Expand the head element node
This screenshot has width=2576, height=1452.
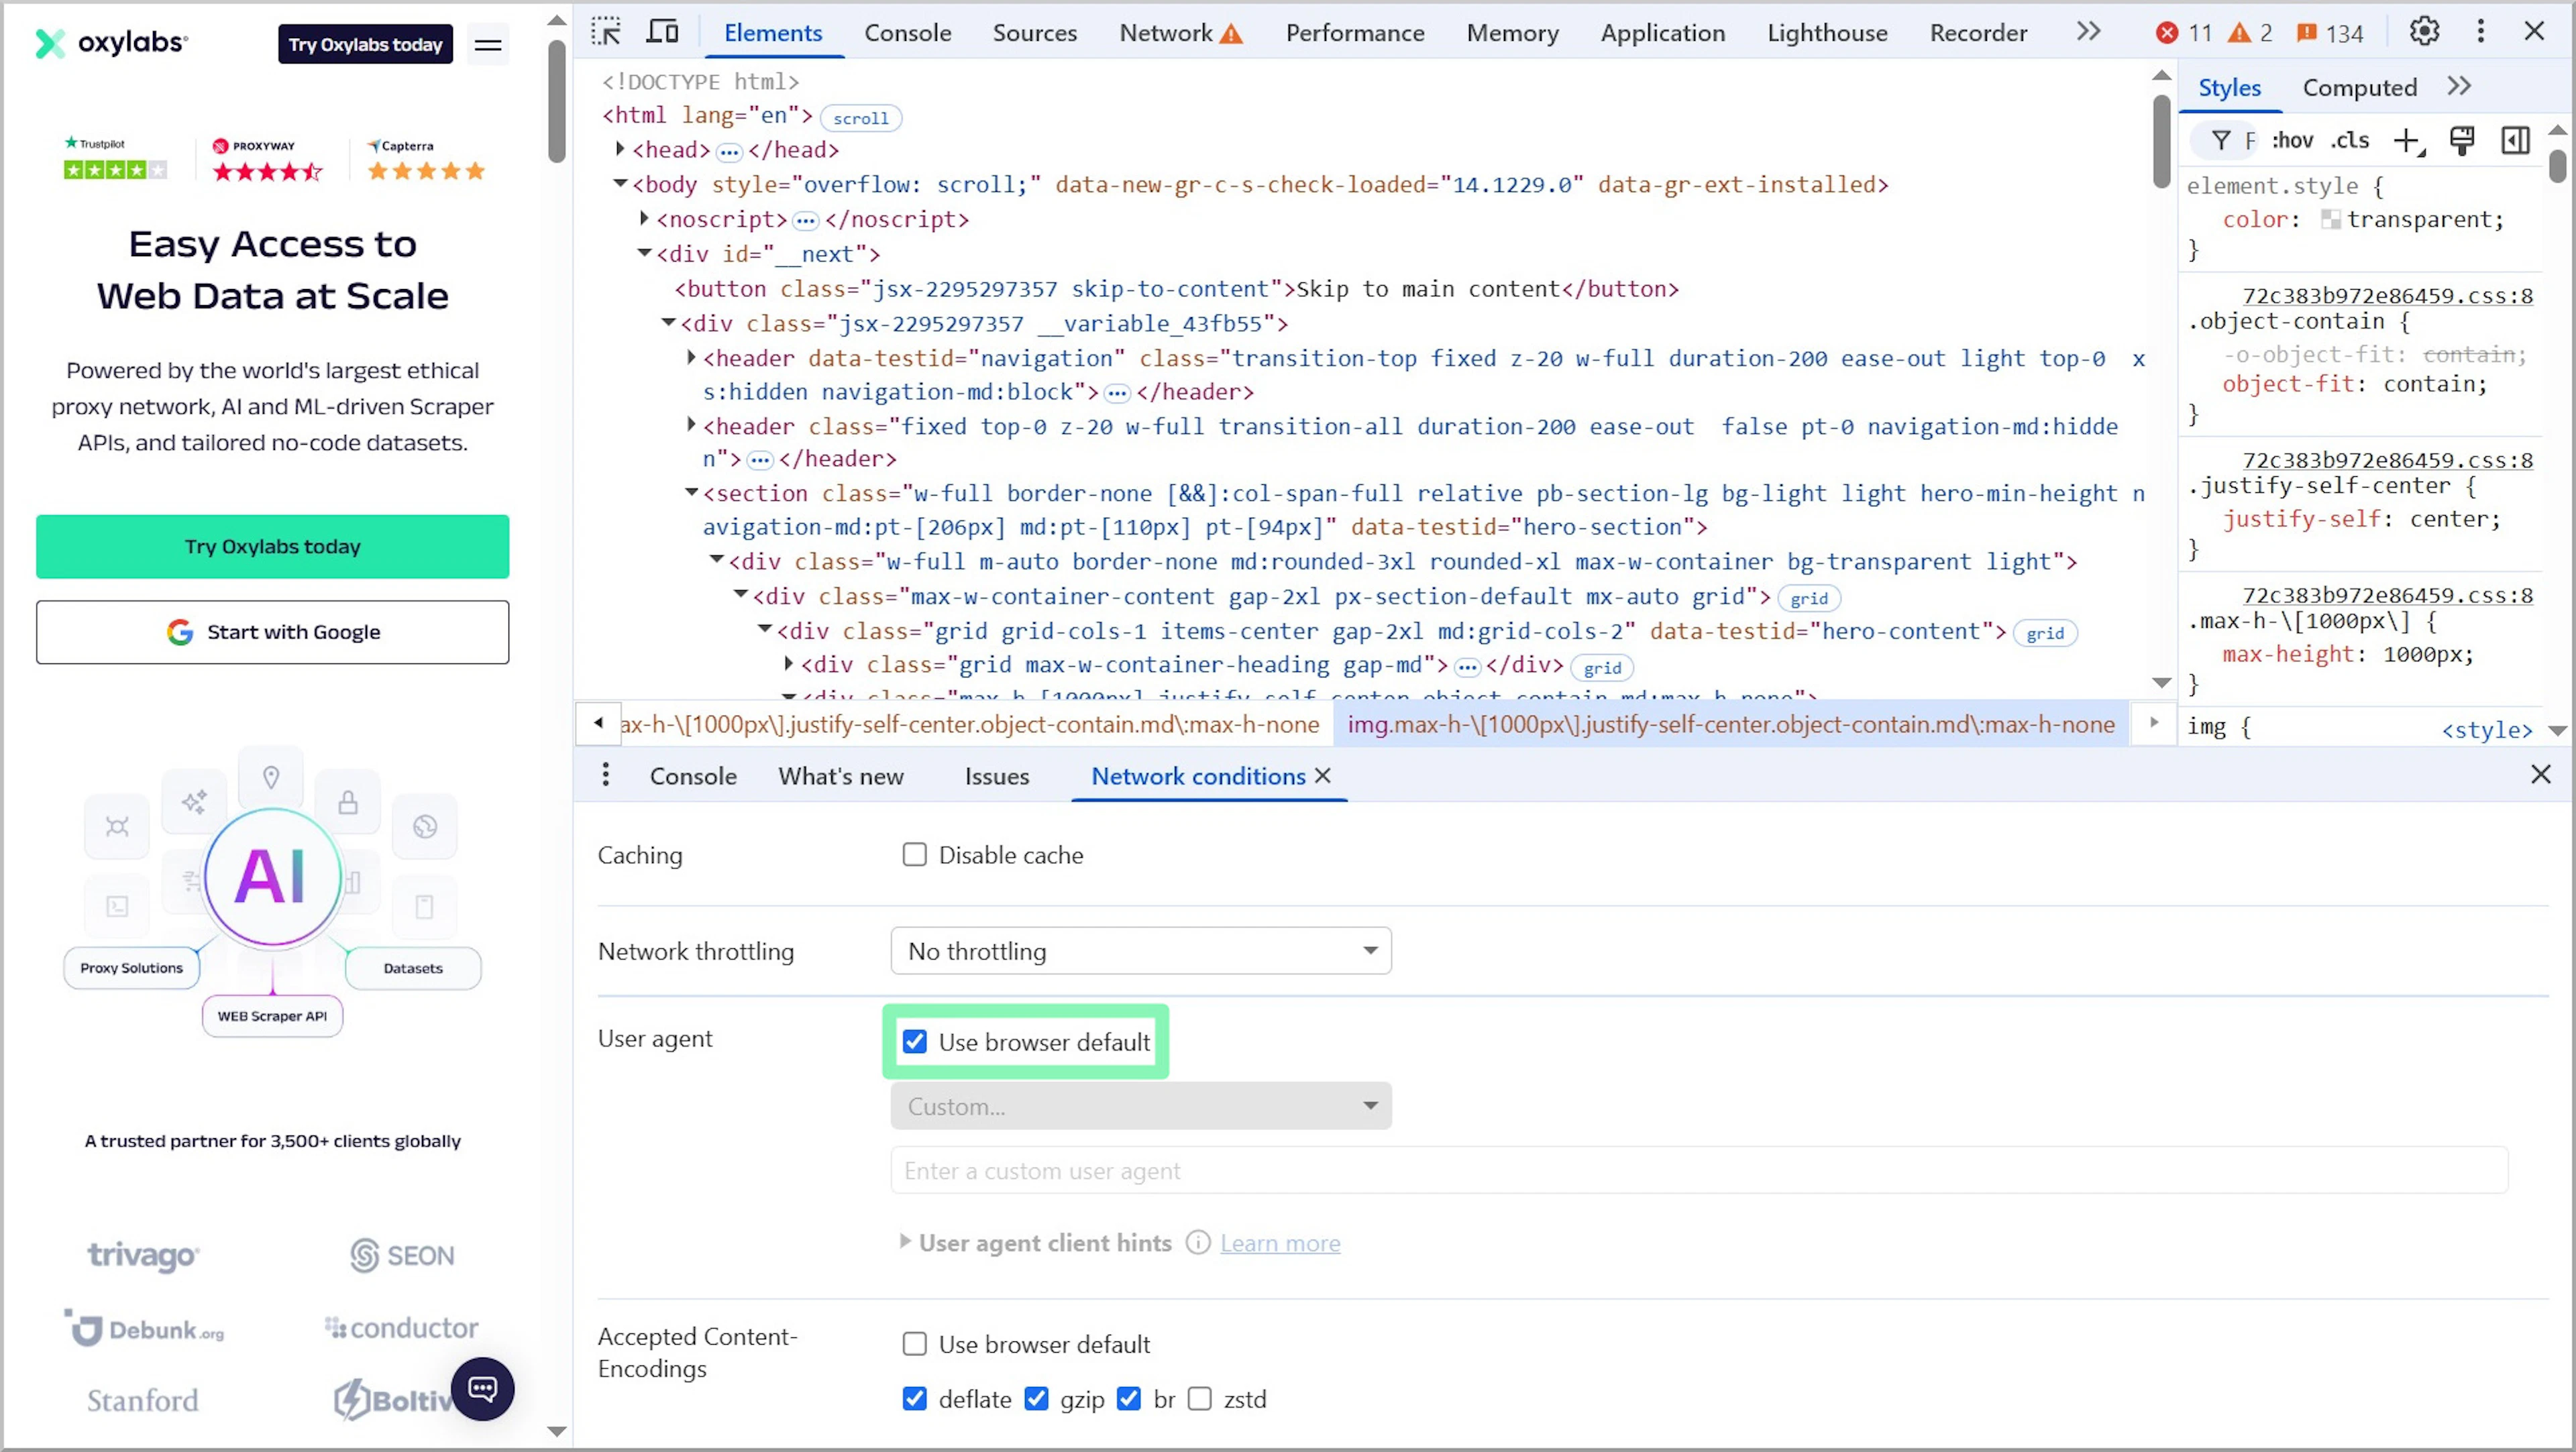620,149
